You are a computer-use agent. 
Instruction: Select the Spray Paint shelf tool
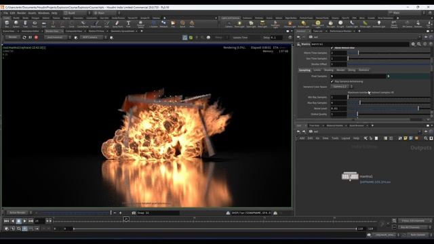[117, 24]
